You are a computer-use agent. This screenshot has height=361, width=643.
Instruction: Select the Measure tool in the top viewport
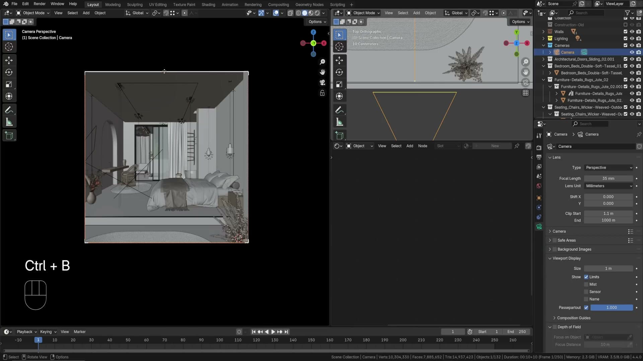pyautogui.click(x=339, y=122)
